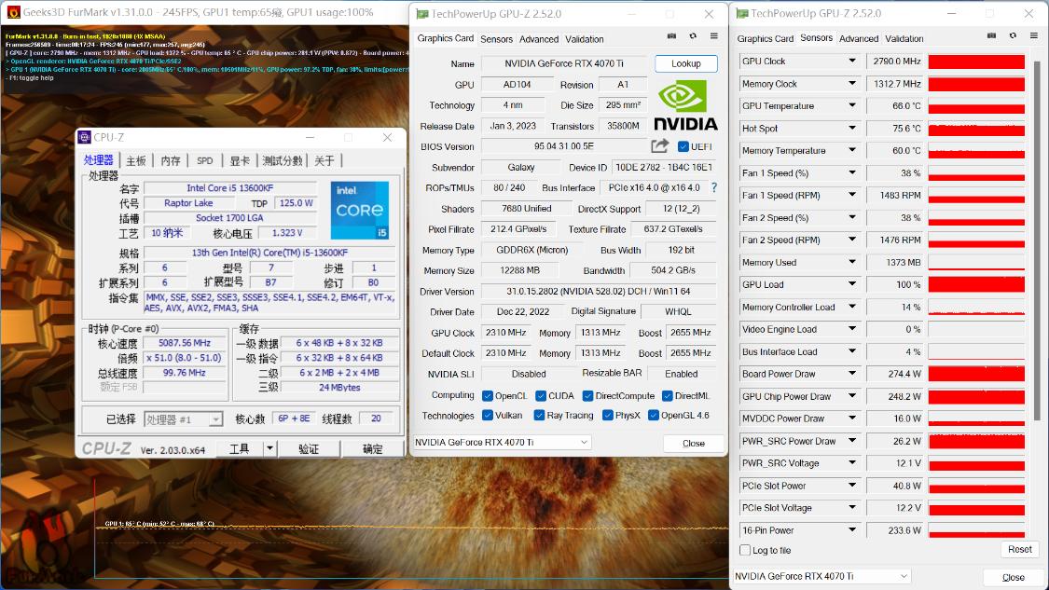The width and height of the screenshot is (1049, 590).
Task: Open the GPU-Z hamburger menu icon
Action: click(712, 35)
